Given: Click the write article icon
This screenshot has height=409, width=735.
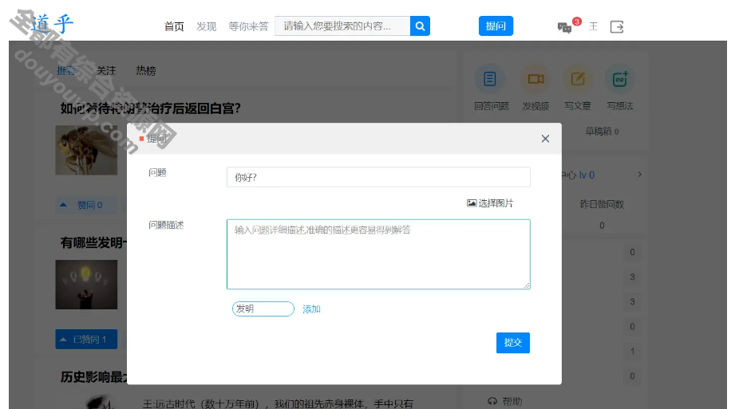Looking at the screenshot, I should pos(578,79).
